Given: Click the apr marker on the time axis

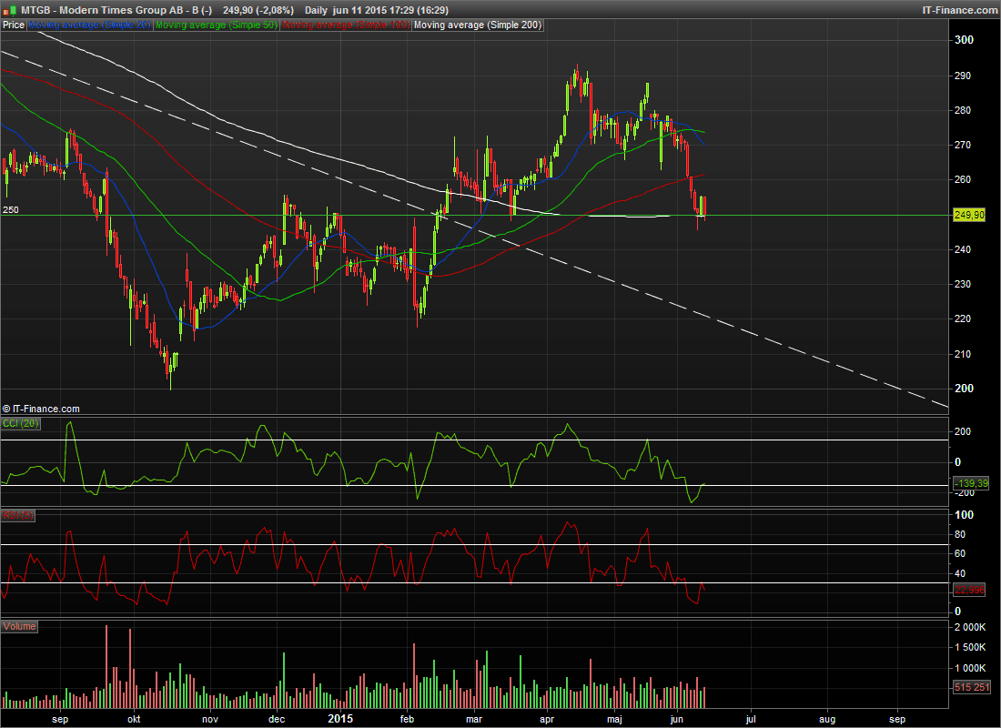Looking at the screenshot, I should (x=548, y=719).
